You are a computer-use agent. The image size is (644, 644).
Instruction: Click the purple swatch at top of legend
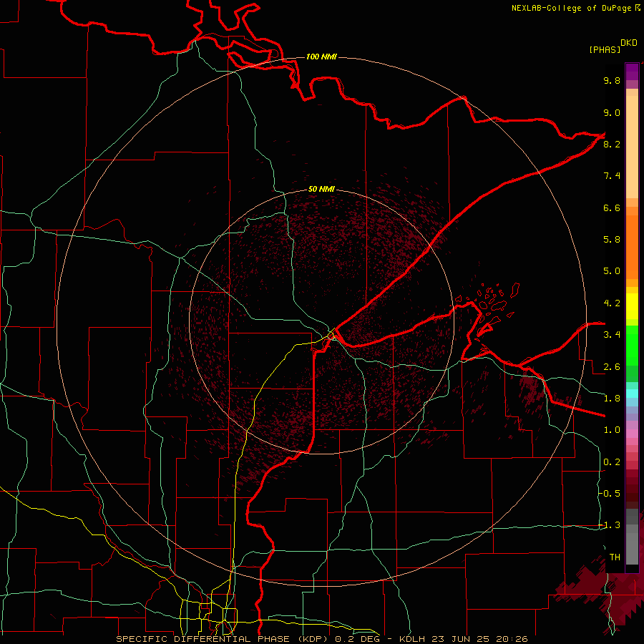632,72
